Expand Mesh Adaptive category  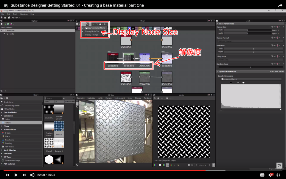(2, 150)
